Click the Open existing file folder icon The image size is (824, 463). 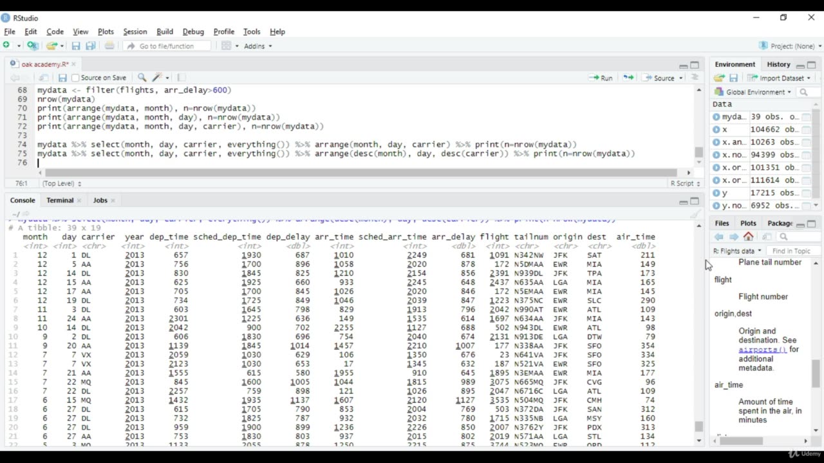pyautogui.click(x=51, y=46)
